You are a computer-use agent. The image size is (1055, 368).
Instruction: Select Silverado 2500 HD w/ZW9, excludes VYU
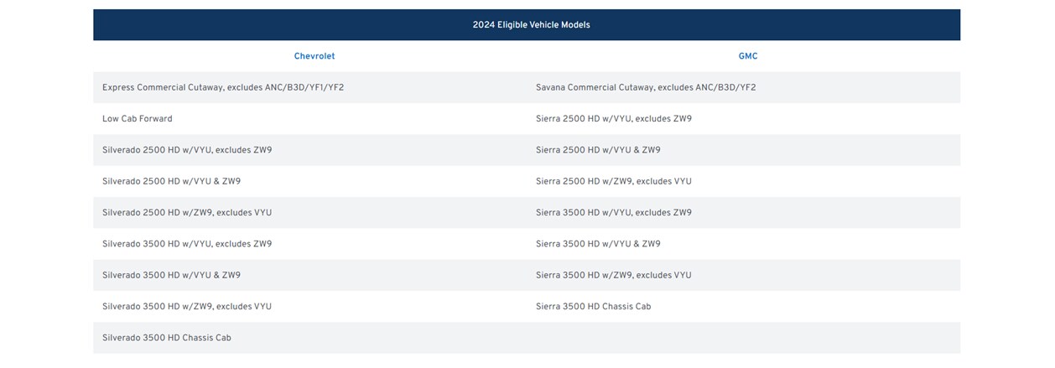click(x=187, y=213)
